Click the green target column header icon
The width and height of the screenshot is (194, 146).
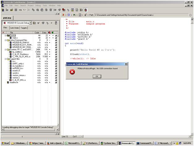pos(53,32)
